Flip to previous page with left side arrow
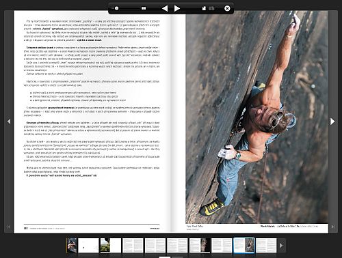The height and width of the screenshot is (258, 342). [x=9, y=121]
